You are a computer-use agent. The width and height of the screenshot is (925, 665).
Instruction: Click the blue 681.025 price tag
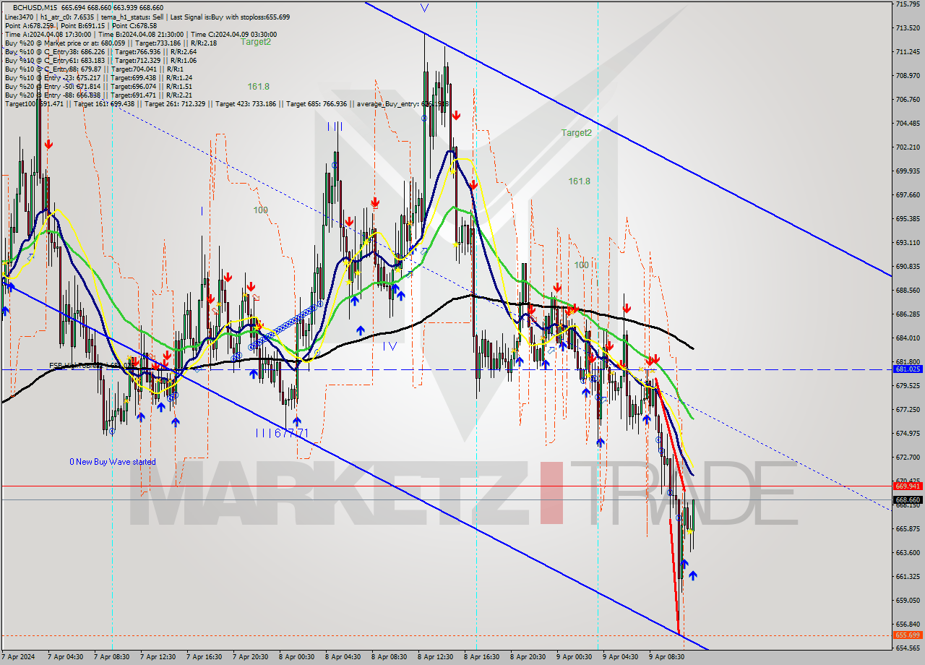pyautogui.click(x=908, y=369)
